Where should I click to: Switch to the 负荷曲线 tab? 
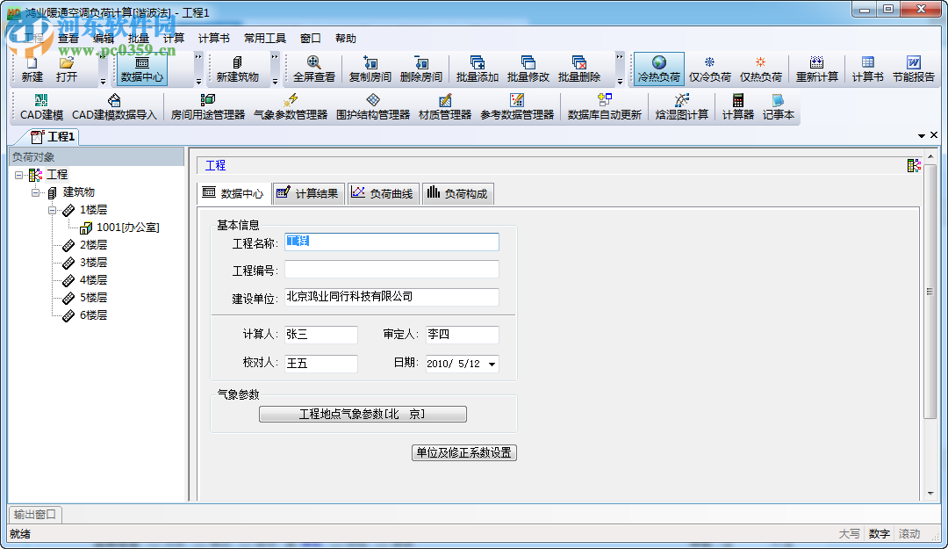[384, 194]
